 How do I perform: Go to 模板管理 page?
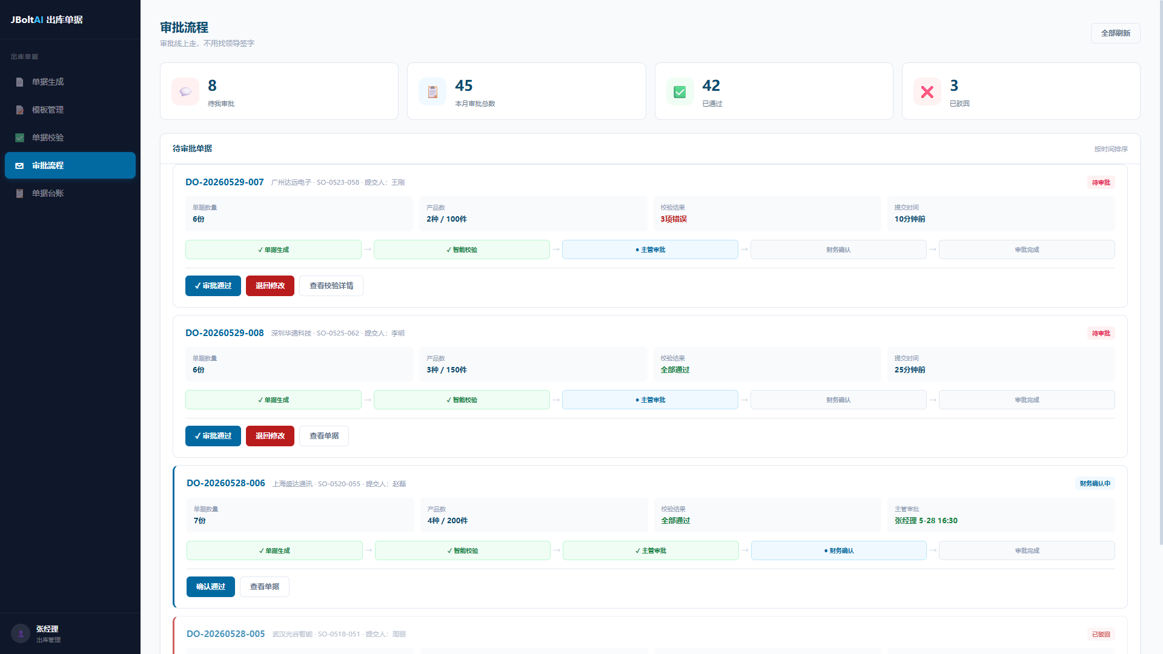70,110
